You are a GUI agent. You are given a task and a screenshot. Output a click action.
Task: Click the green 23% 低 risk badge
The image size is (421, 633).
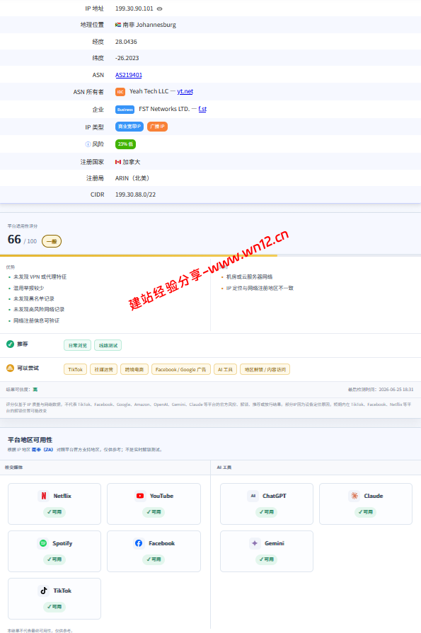pyautogui.click(x=125, y=144)
